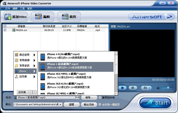The width and height of the screenshot is (178, 113).
Task: Click the 輸出目錄 output folder button
Action: 89,104
